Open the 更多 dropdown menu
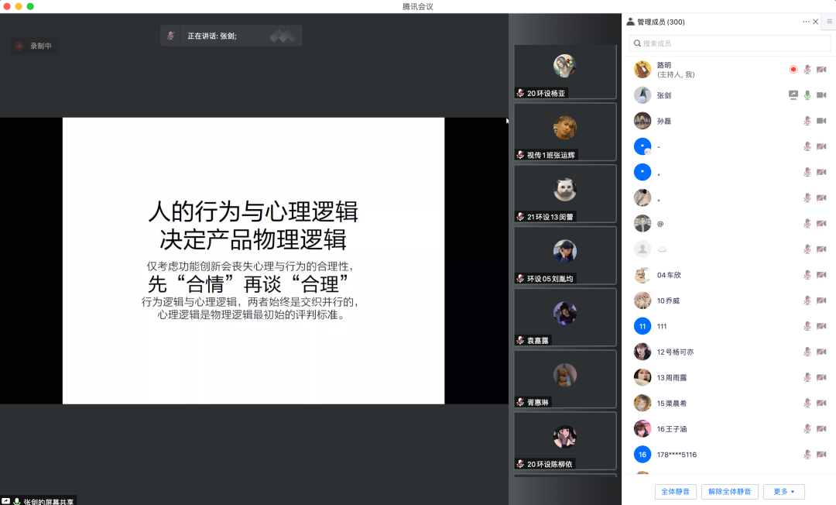This screenshot has height=505, width=836. coord(783,492)
